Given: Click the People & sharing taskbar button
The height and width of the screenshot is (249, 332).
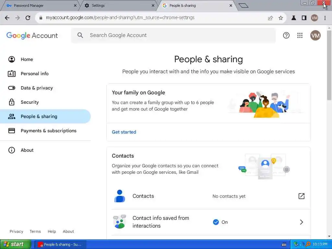Looking at the screenshot, I should tap(60, 244).
